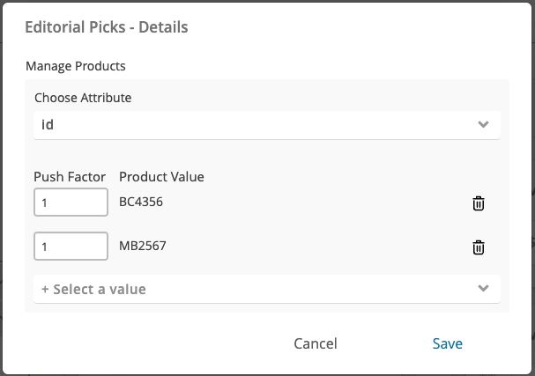Focus the Push Factor field for BC4356
The width and height of the screenshot is (535, 376).
click(71, 203)
